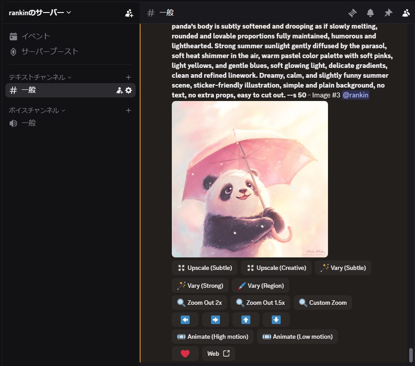Open notification settings bell icon
This screenshot has width=415, height=366.
click(370, 13)
